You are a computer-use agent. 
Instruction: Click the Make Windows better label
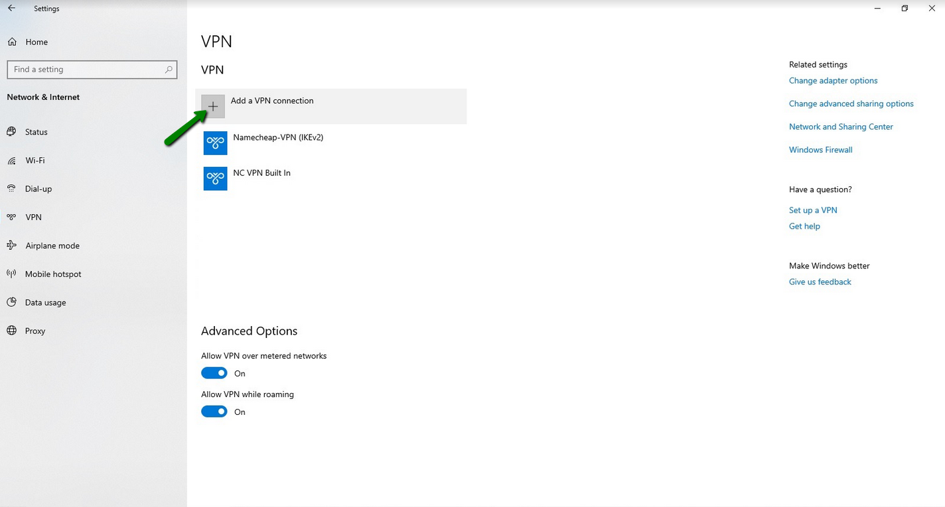click(830, 266)
